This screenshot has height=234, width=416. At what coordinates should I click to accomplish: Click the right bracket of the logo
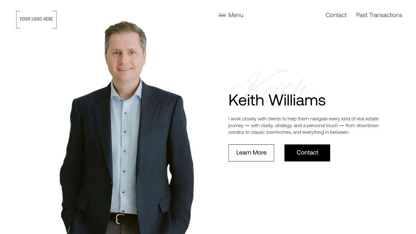(x=55, y=19)
